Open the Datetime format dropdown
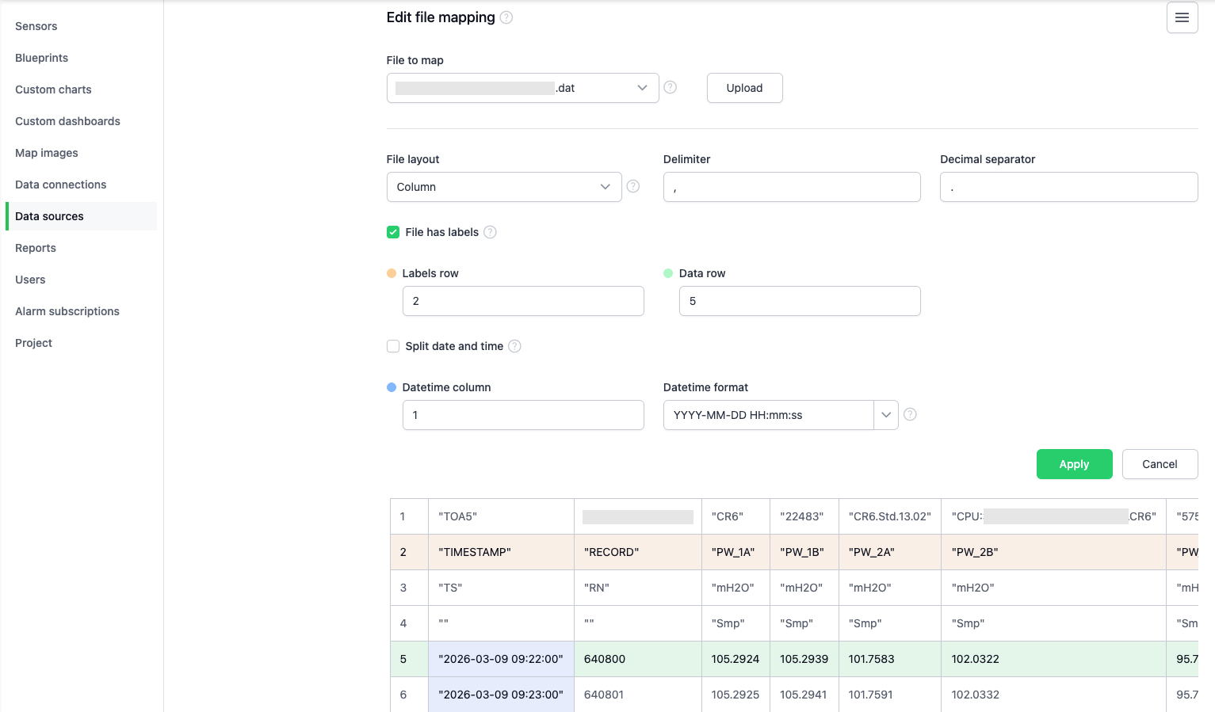Screen dimensions: 1215x712 point(885,414)
